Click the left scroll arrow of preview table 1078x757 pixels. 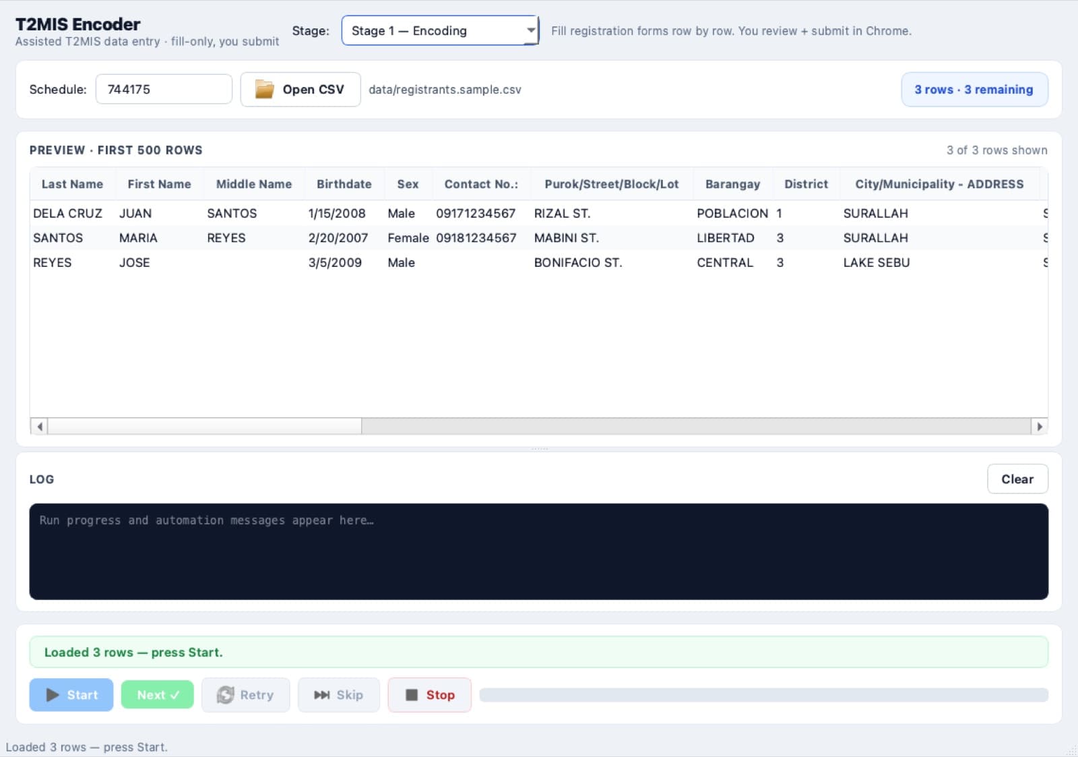point(40,426)
